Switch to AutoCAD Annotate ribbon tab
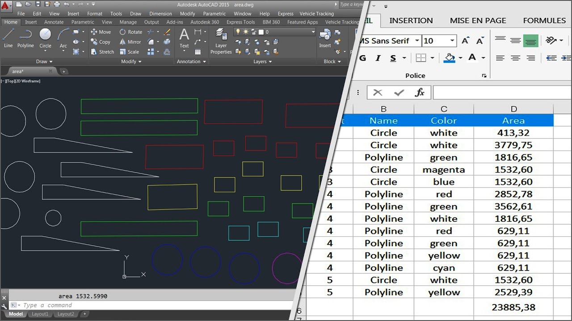 pyautogui.click(x=54, y=22)
